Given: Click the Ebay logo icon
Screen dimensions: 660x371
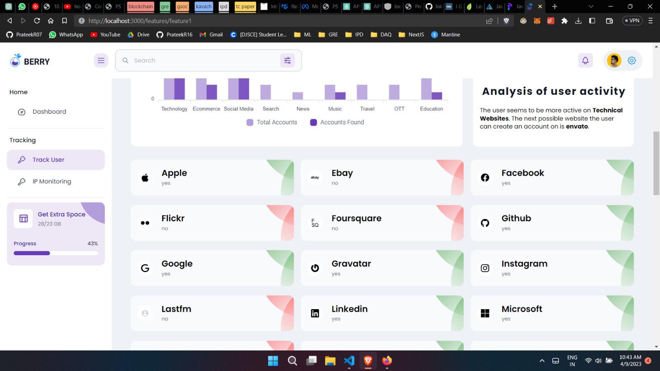Looking at the screenshot, I should point(315,178).
